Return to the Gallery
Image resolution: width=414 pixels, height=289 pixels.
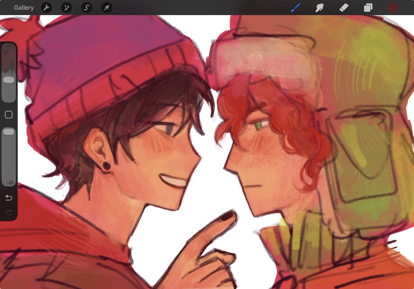24,8
